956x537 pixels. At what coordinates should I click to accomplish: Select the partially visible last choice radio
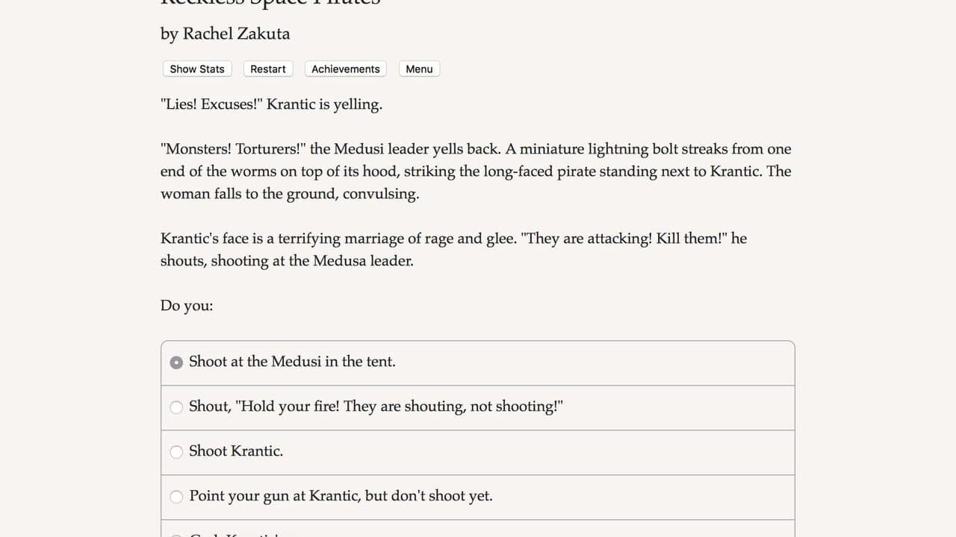point(176,535)
